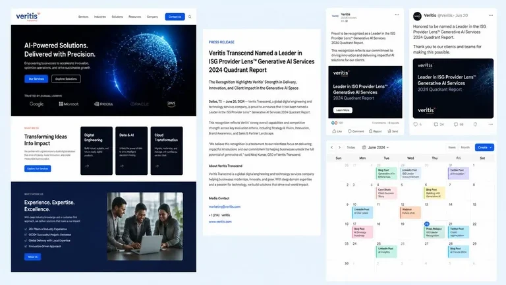
Task: Click Explore Solutions hero button
Action: 66,79
